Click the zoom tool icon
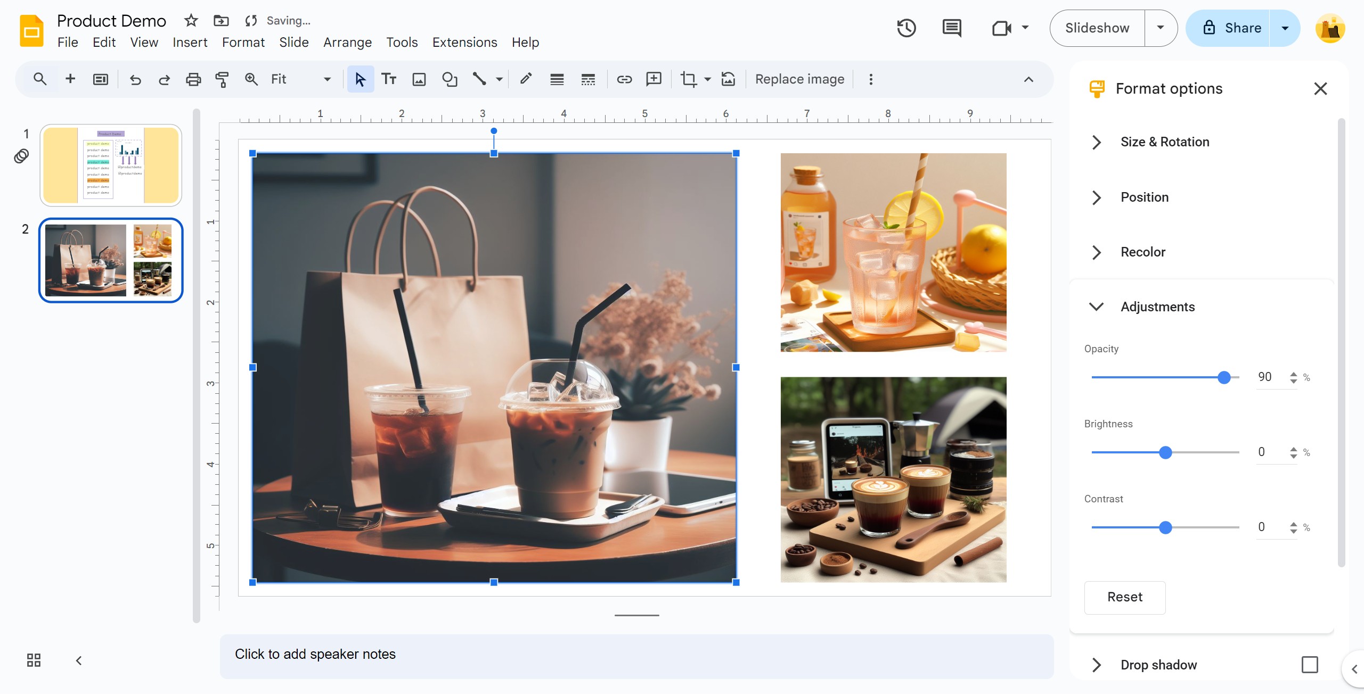The image size is (1364, 695). [x=251, y=79]
